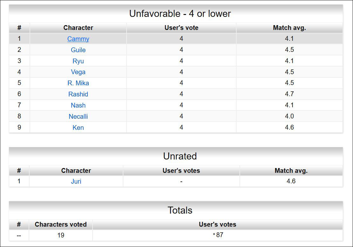This screenshot has height=247, width=353.
Task: Open Ryu's matchup page link
Action: (x=78, y=61)
